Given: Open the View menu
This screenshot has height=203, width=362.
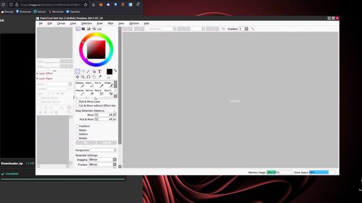Looking at the screenshot, I should [x=121, y=24].
